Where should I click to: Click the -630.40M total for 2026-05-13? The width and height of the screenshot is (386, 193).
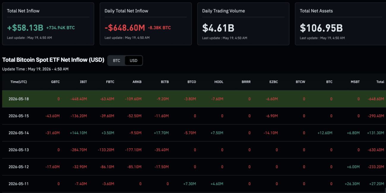376,150
